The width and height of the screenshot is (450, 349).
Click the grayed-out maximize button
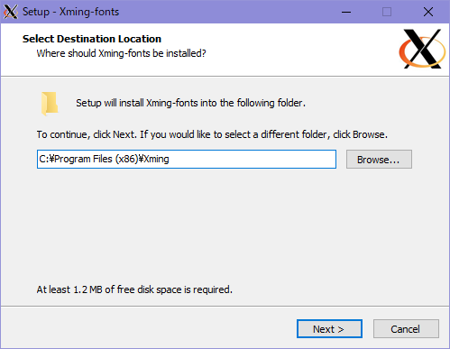[x=387, y=12]
